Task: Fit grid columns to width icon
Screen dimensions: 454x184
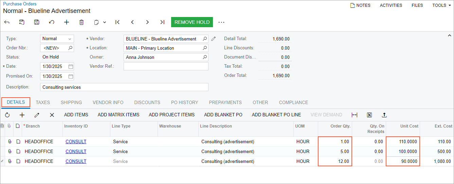Action: 355,115
